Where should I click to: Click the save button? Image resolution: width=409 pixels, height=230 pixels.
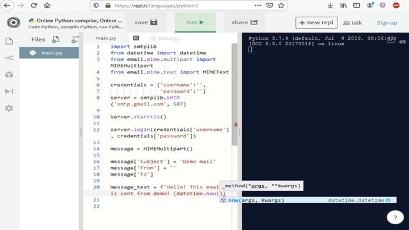(x=146, y=22)
